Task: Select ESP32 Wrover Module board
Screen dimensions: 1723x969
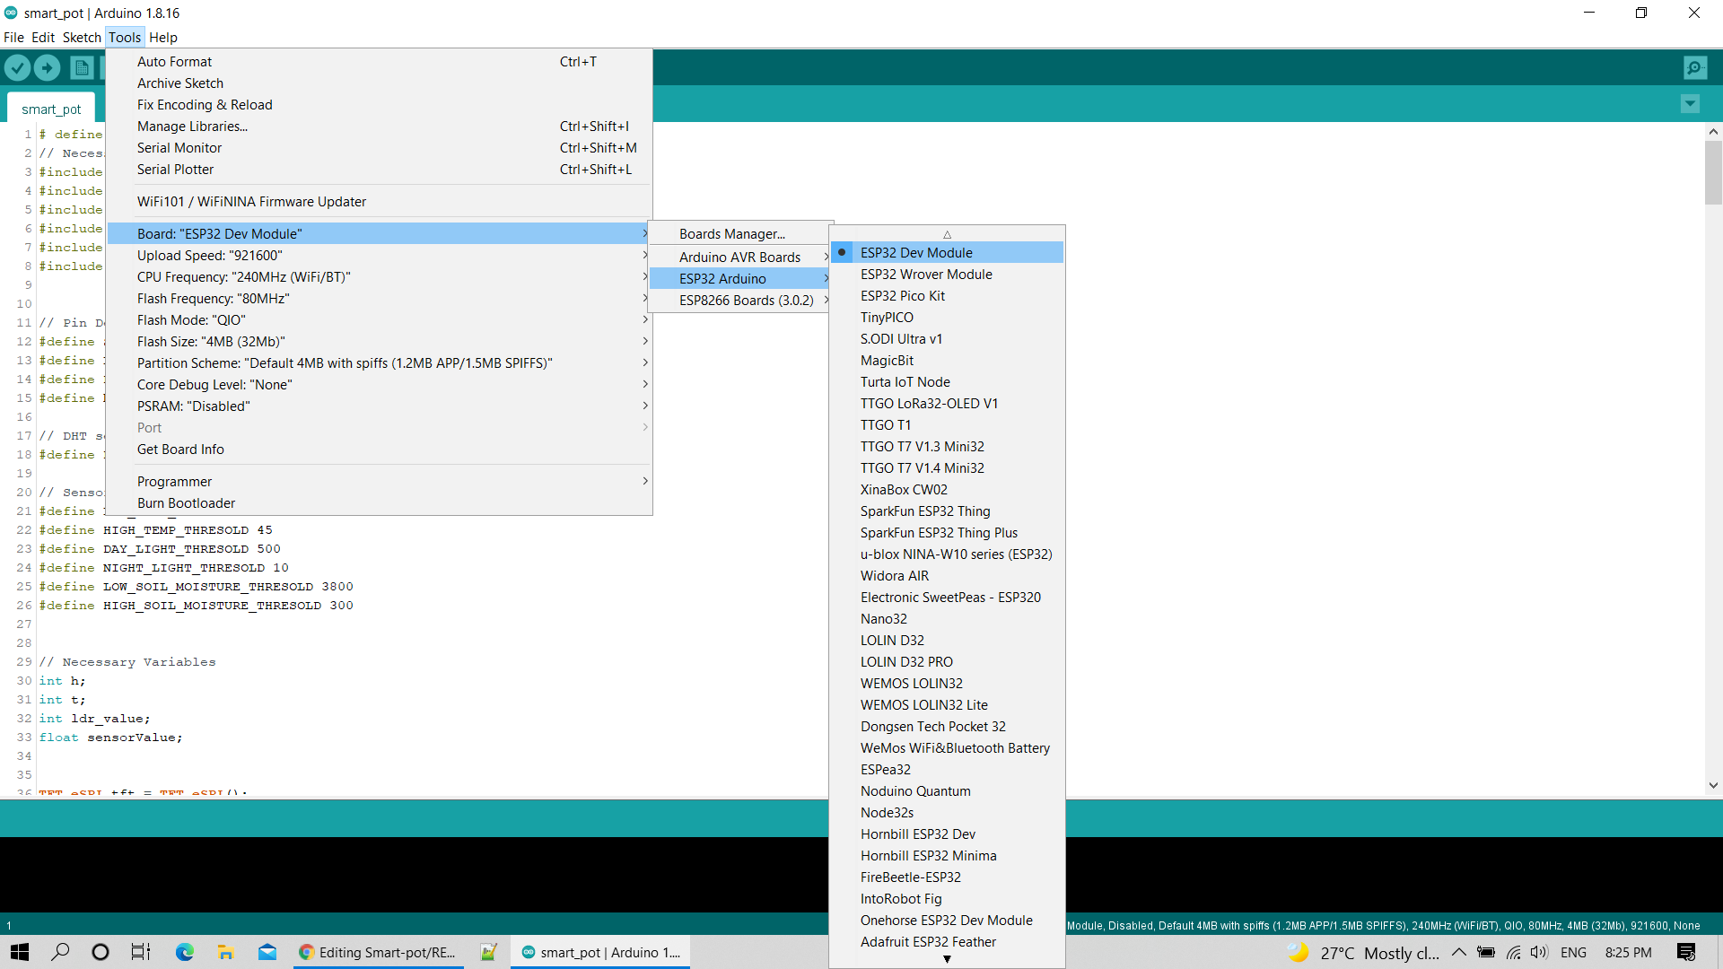Action: pyautogui.click(x=926, y=275)
